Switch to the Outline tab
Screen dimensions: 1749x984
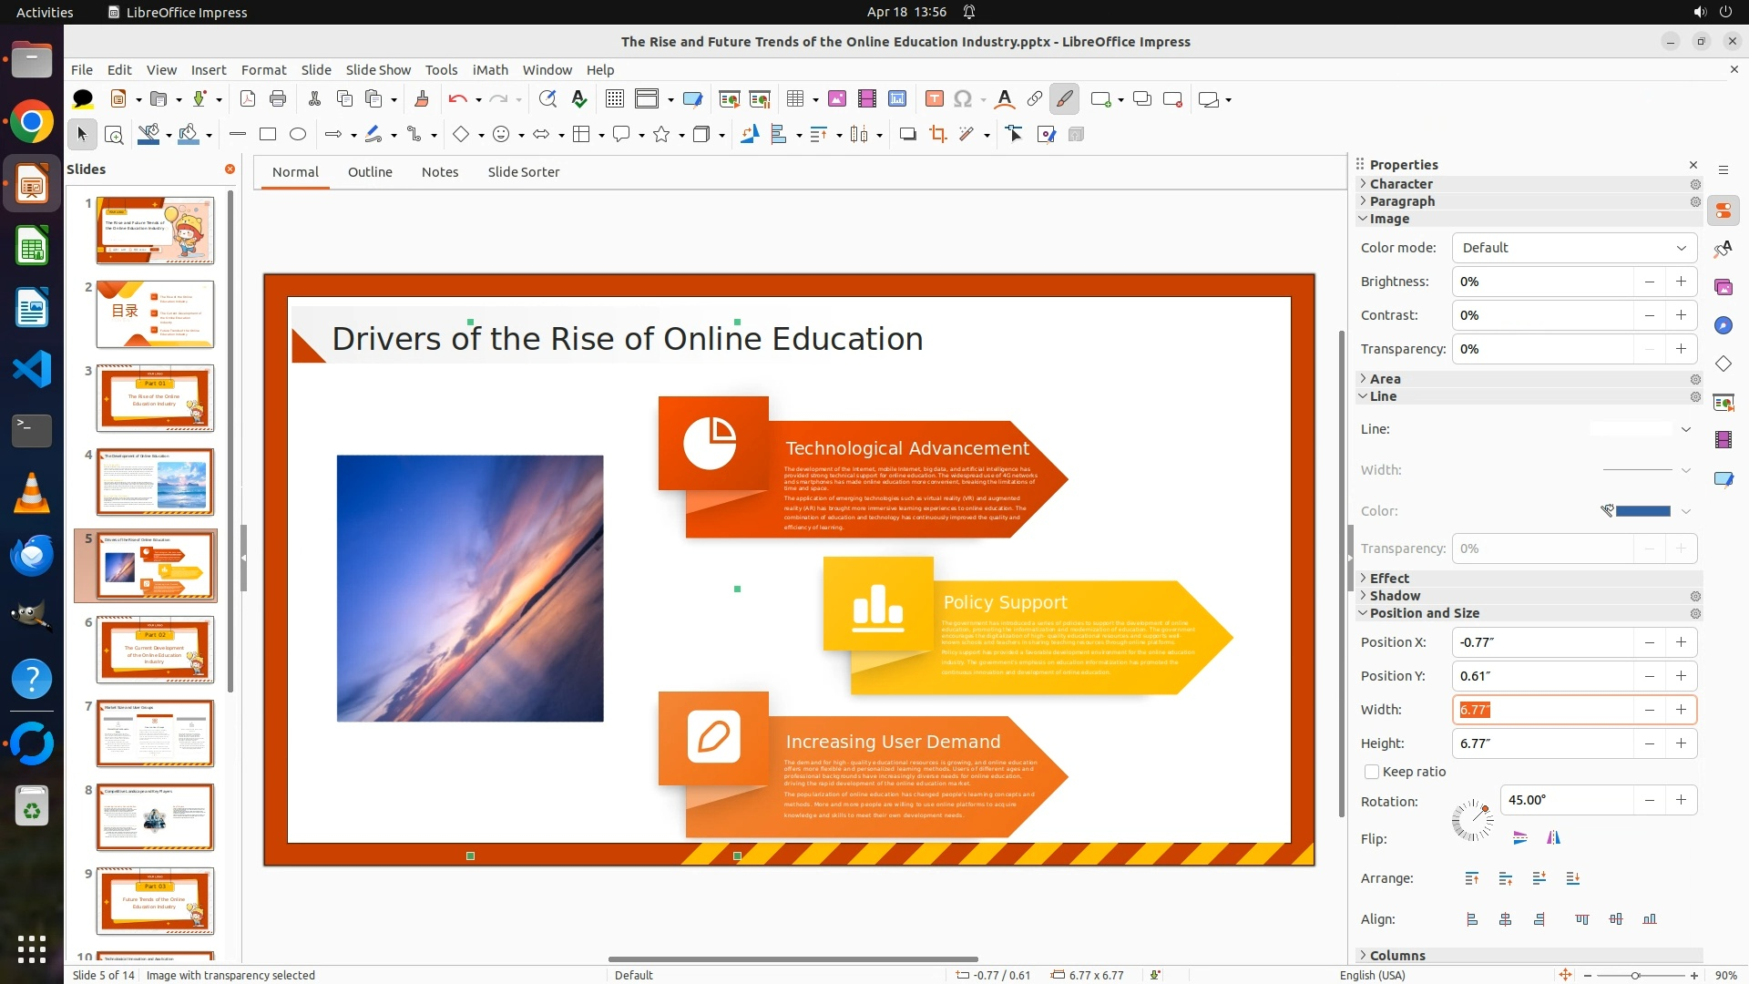click(x=369, y=172)
